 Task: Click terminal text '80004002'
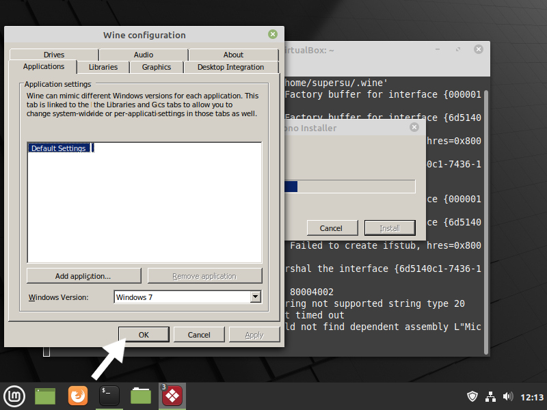[x=312, y=292]
